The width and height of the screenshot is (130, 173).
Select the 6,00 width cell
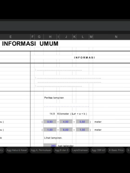66,130
